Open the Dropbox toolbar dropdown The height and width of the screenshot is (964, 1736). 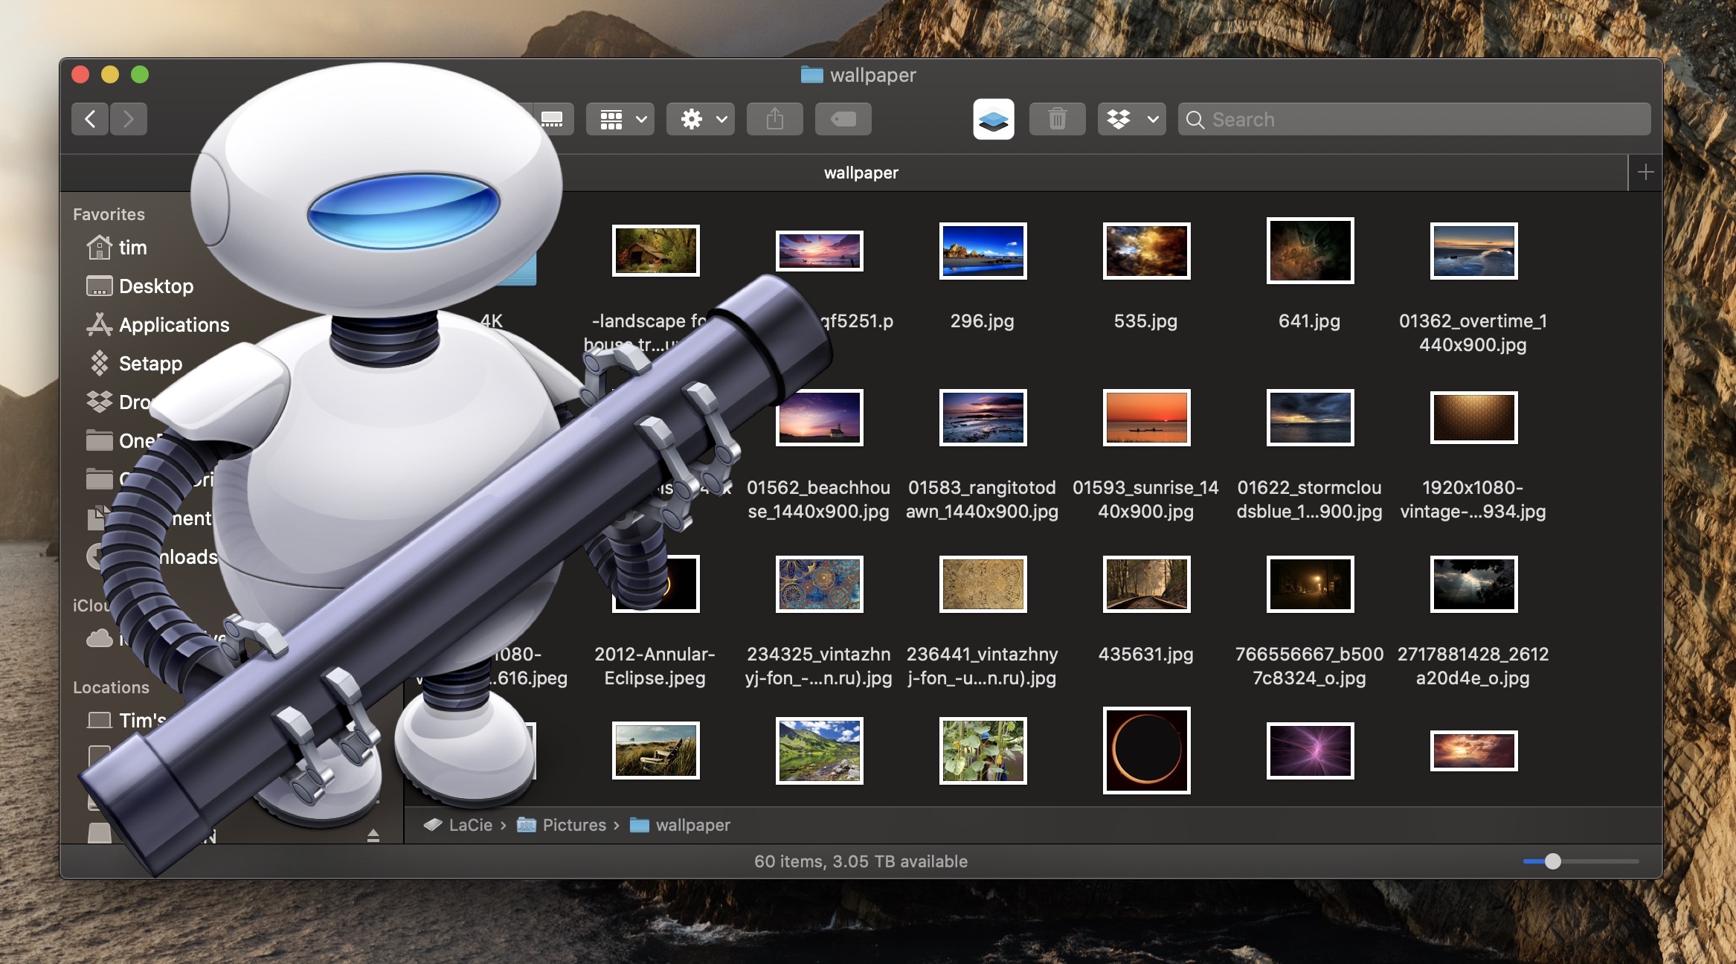(1131, 119)
